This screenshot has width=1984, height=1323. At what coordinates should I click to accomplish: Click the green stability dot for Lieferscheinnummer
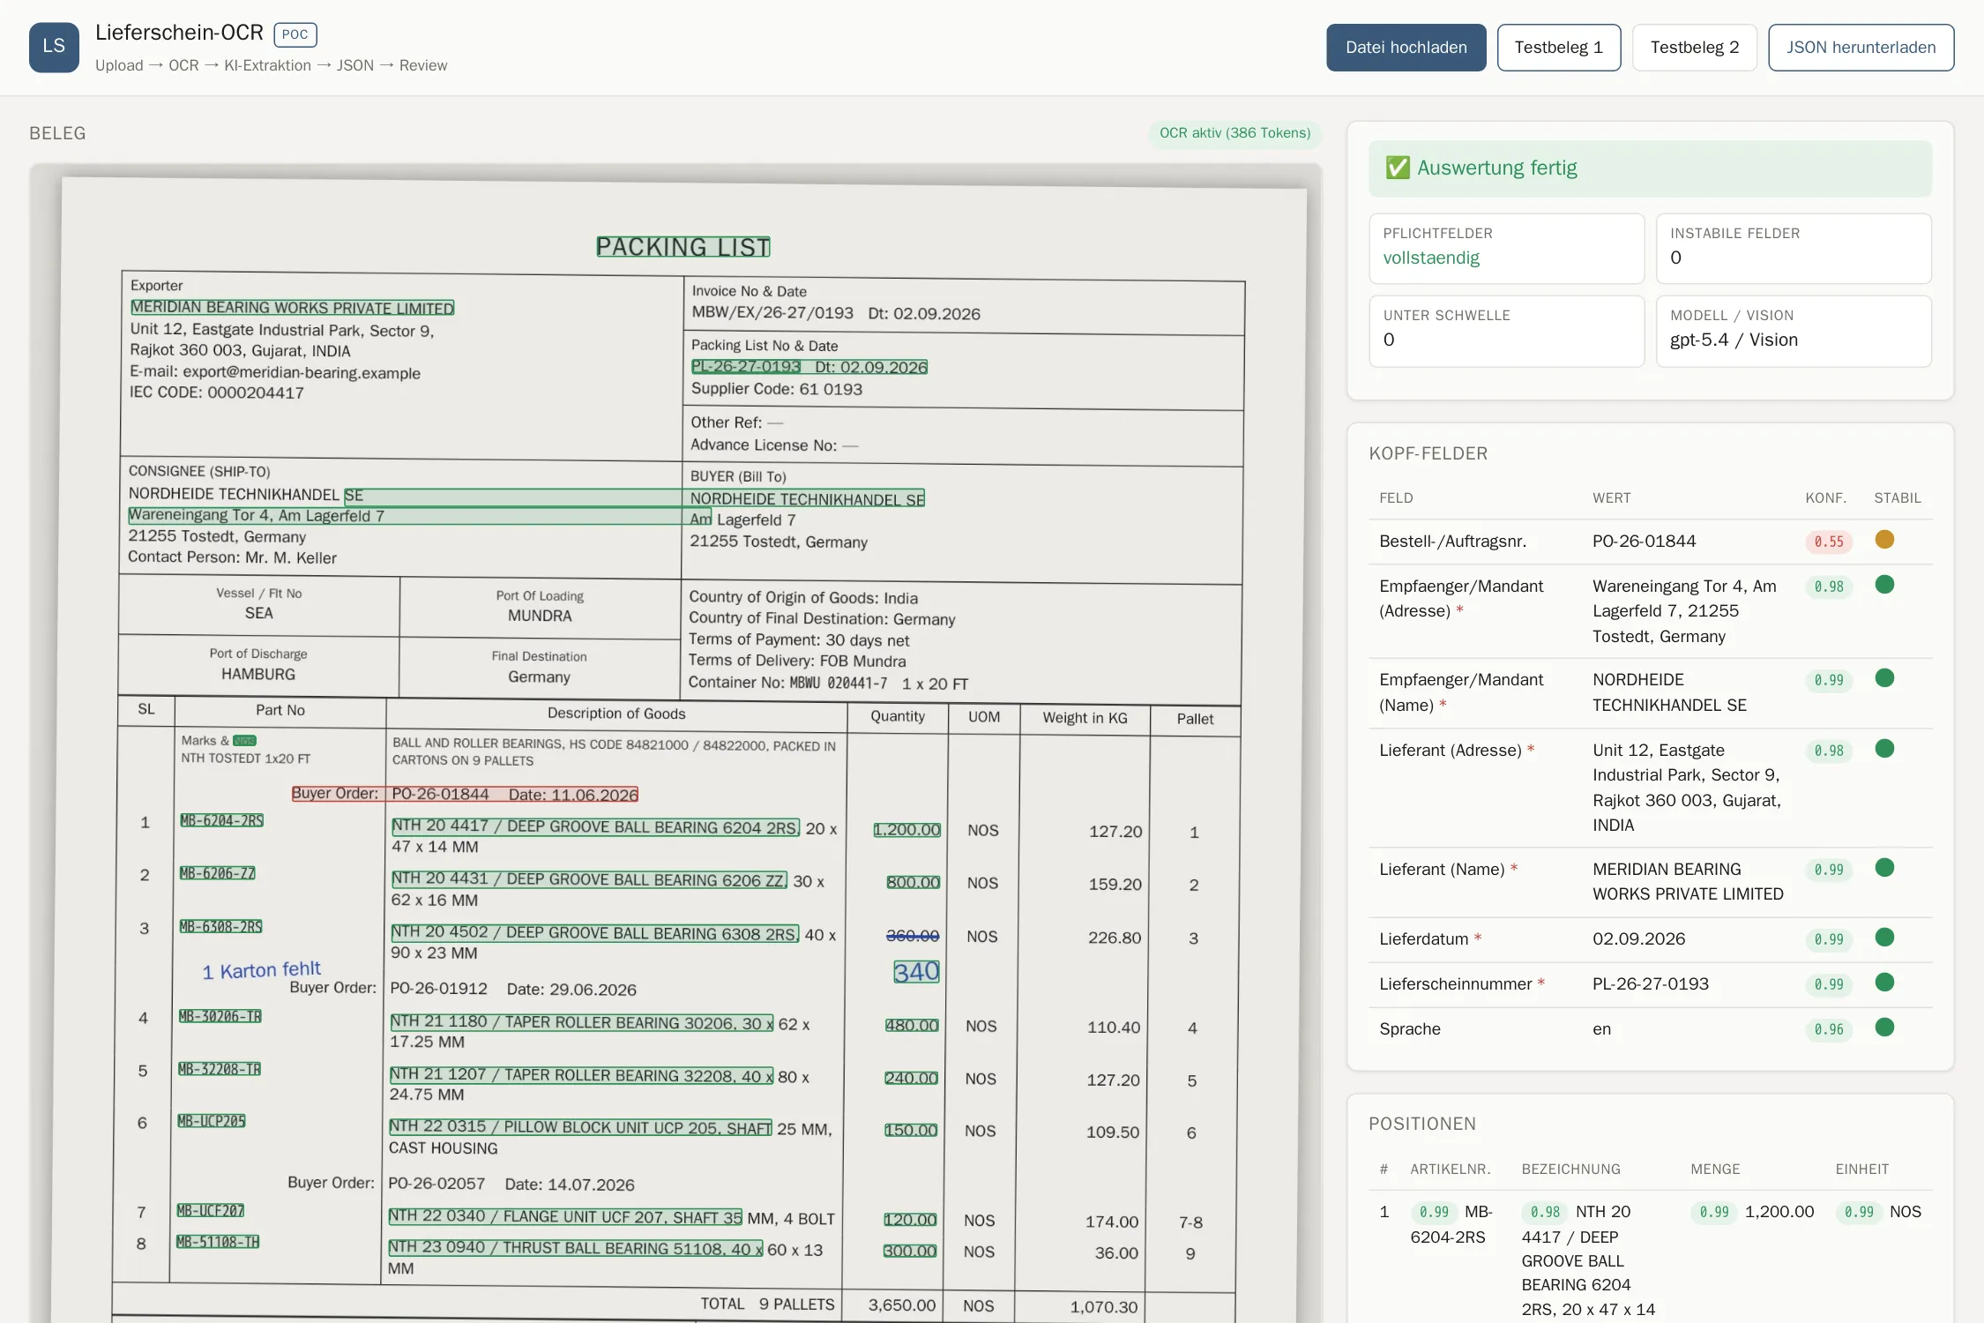pos(1884,983)
